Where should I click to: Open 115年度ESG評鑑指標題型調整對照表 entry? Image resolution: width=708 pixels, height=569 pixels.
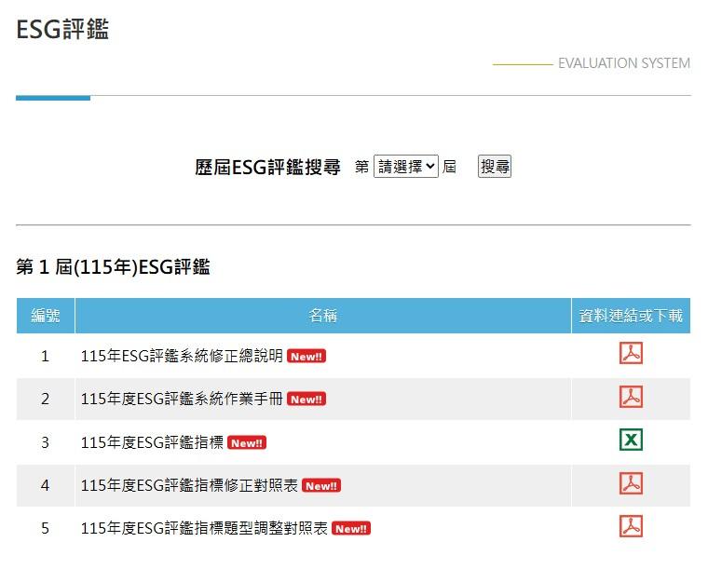point(204,528)
